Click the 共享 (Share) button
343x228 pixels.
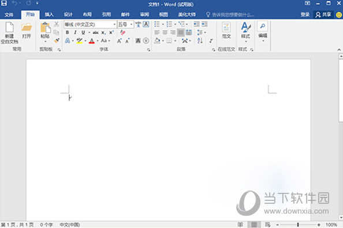[x=323, y=14]
